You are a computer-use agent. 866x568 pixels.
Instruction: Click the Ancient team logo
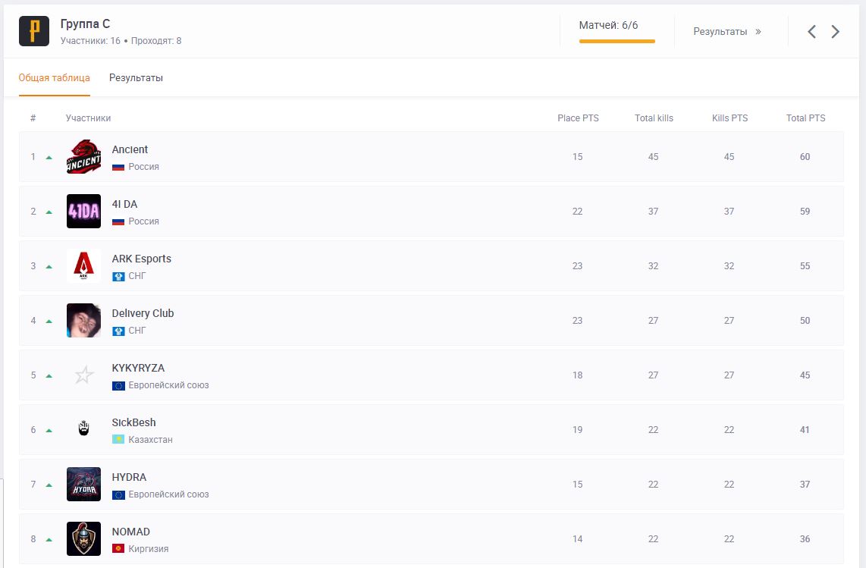(x=83, y=157)
